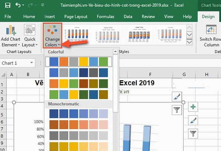Image resolution: width=221 pixels, height=151 pixels.
Task: Choose the first chart style thumbnail
Action: point(77,35)
